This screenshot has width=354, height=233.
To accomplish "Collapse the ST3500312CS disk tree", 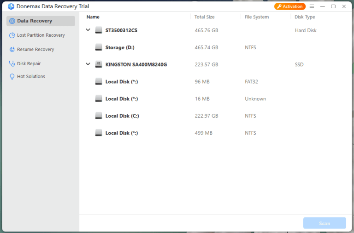I will [x=88, y=30].
